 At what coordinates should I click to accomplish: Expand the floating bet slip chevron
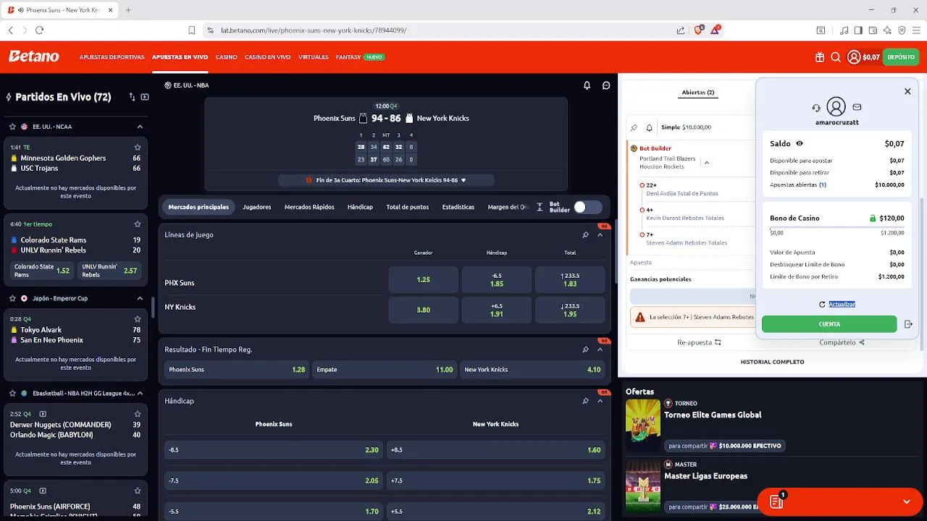(x=907, y=501)
